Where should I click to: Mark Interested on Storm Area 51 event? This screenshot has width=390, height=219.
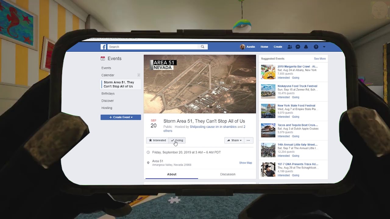tap(157, 140)
